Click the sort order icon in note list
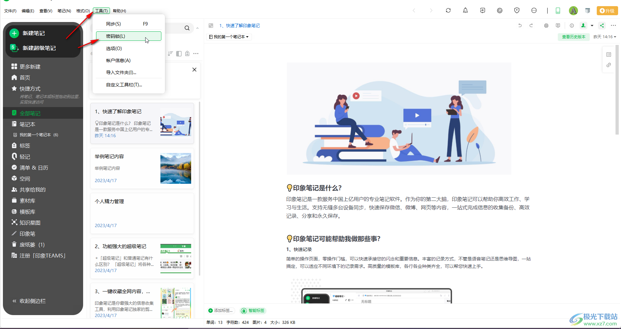The image size is (621, 329). [170, 54]
